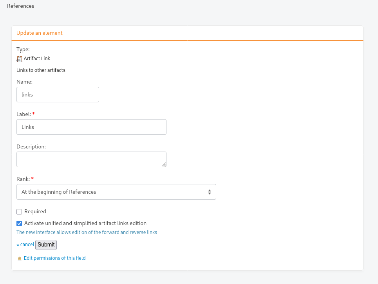Image resolution: width=378 pixels, height=284 pixels.
Task: Uncheck Activate unified artifact links edition checkbox
Action: tap(19, 223)
